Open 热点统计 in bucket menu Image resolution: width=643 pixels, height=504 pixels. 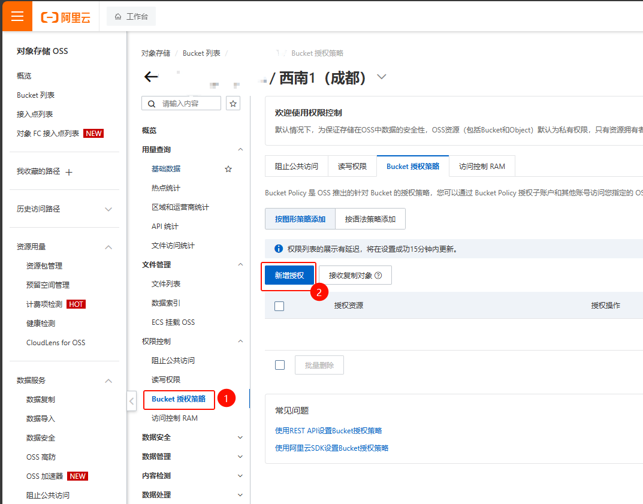(165, 188)
